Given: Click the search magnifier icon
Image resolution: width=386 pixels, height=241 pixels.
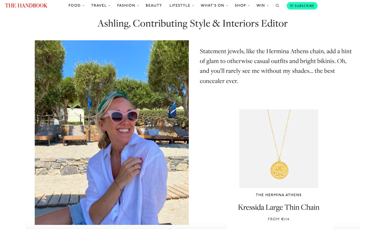Looking at the screenshot, I should click(x=277, y=6).
